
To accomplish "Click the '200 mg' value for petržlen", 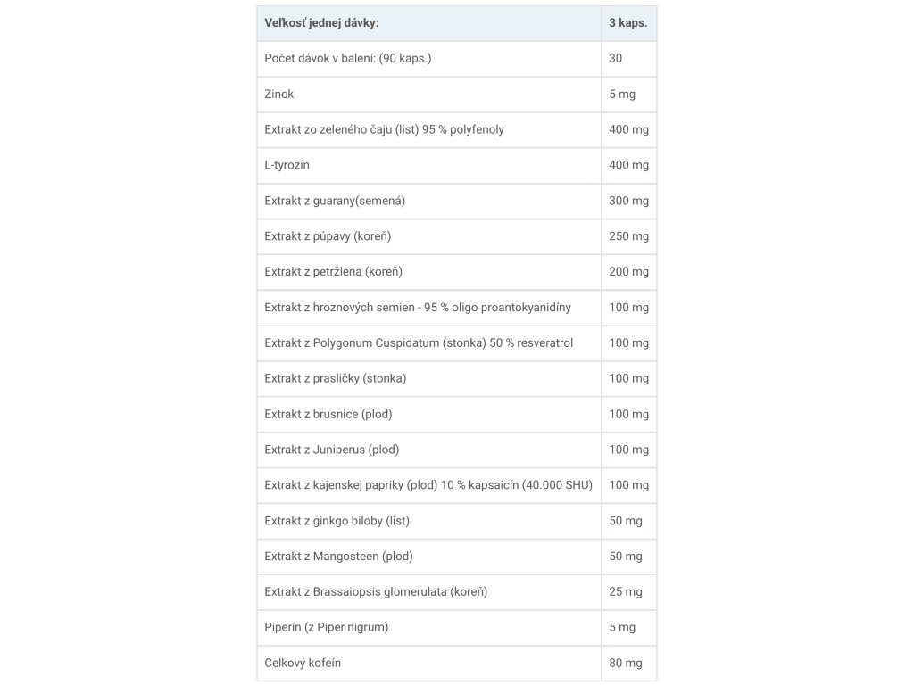I will point(628,271).
